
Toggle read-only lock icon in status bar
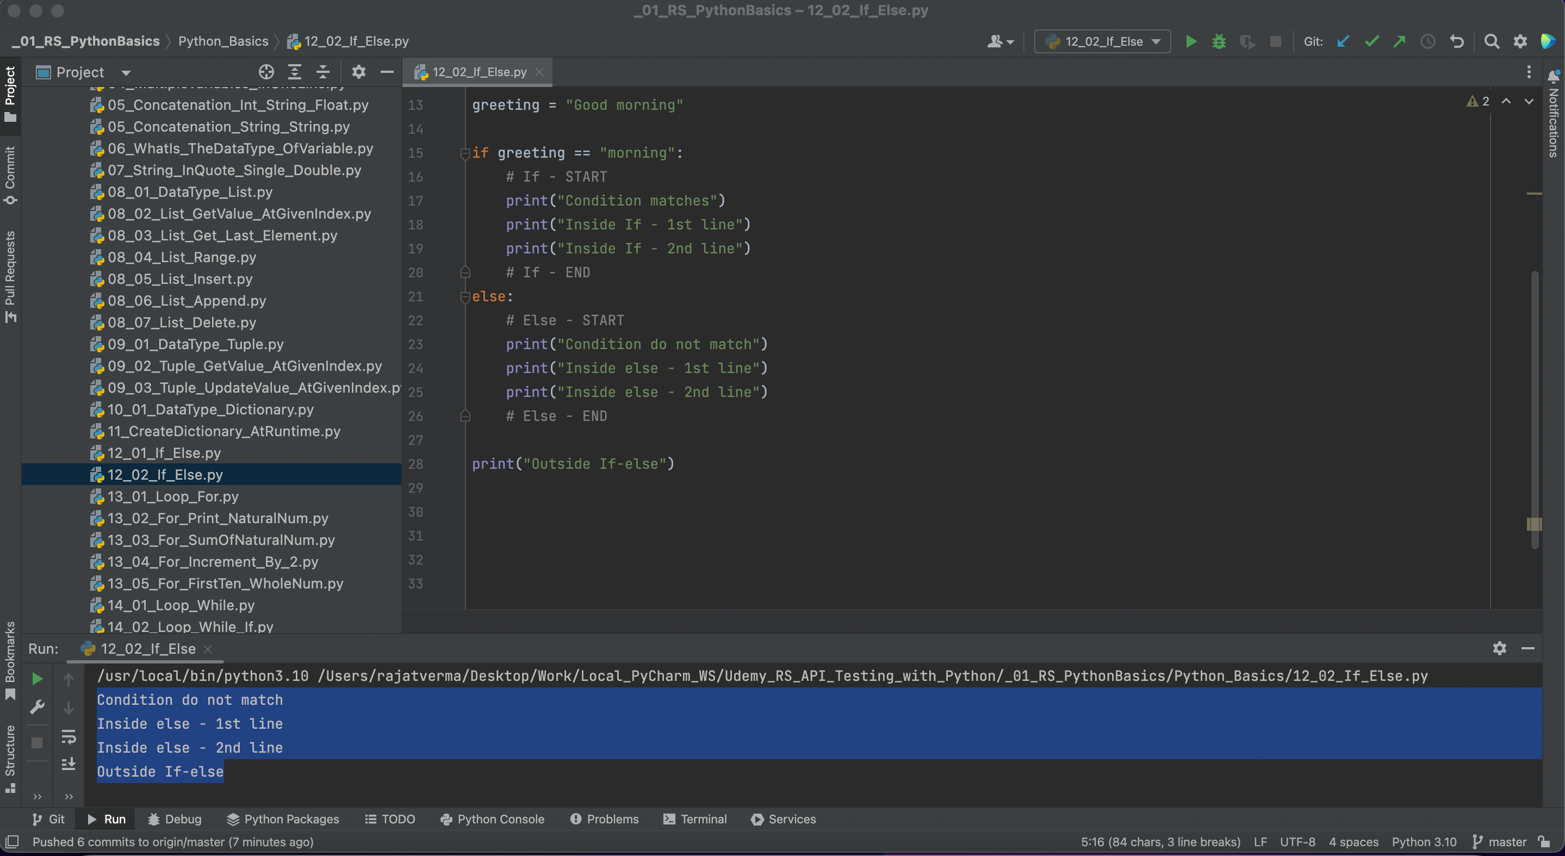coord(1544,842)
